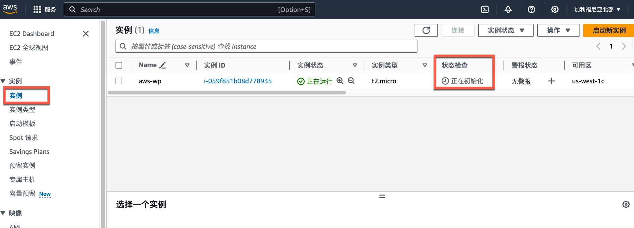
Task: Collapse the 映像 sidebar section
Action: pos(3,213)
